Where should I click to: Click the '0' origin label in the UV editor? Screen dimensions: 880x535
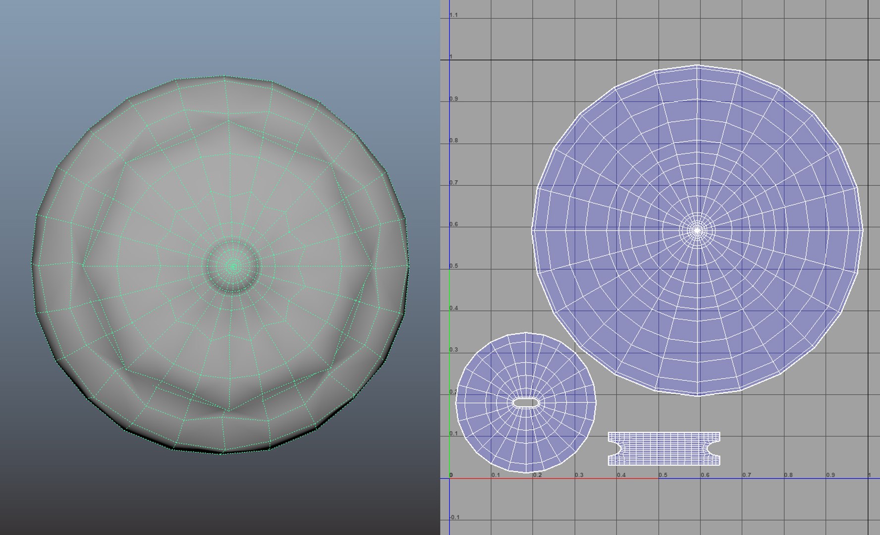451,475
